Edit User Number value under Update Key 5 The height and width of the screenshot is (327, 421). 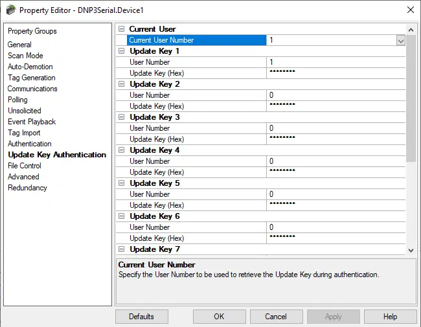point(336,194)
